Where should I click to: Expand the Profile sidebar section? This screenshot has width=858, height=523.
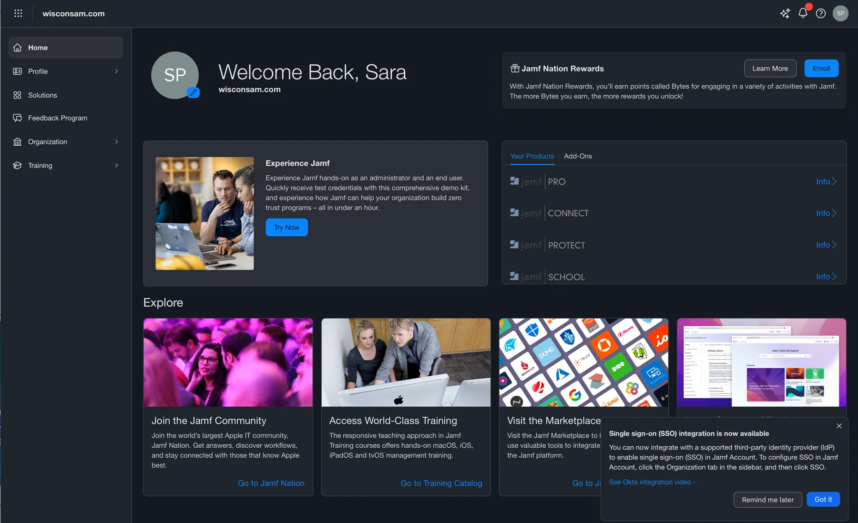116,71
